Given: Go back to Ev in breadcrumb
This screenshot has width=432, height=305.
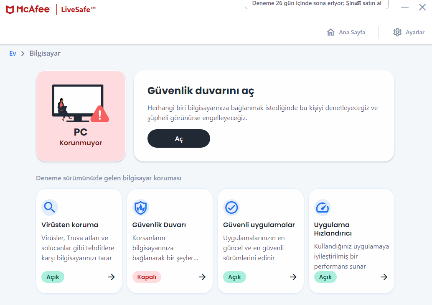Looking at the screenshot, I should [x=13, y=54].
